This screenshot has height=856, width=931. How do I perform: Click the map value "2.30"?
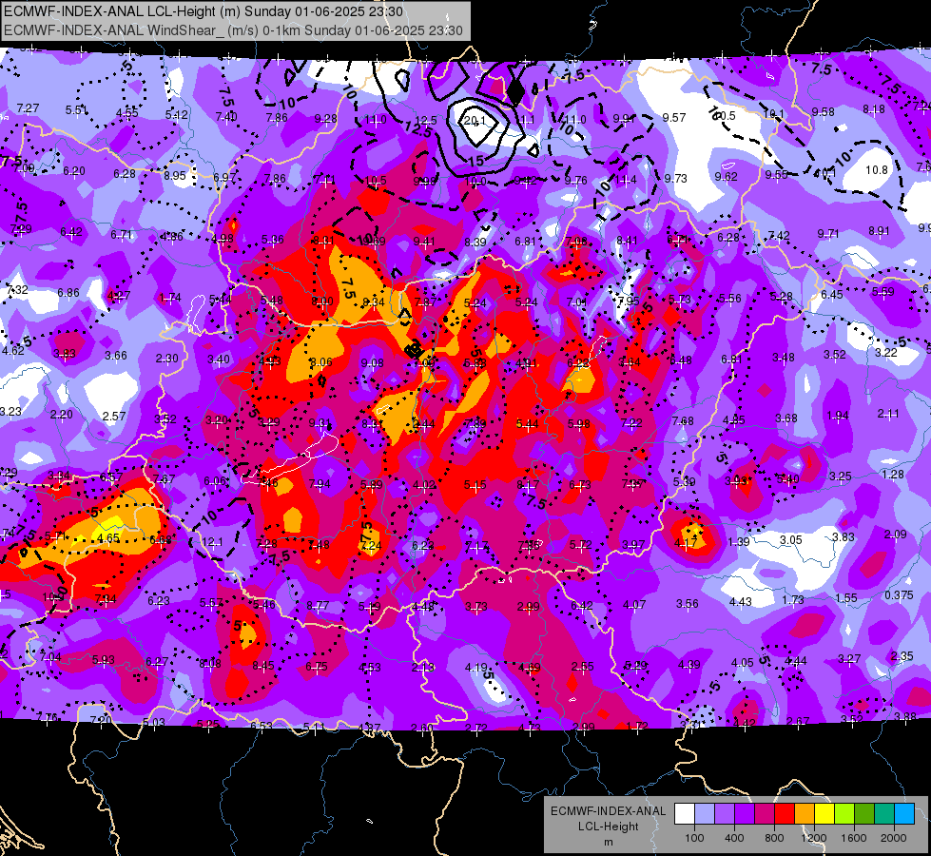tap(166, 359)
